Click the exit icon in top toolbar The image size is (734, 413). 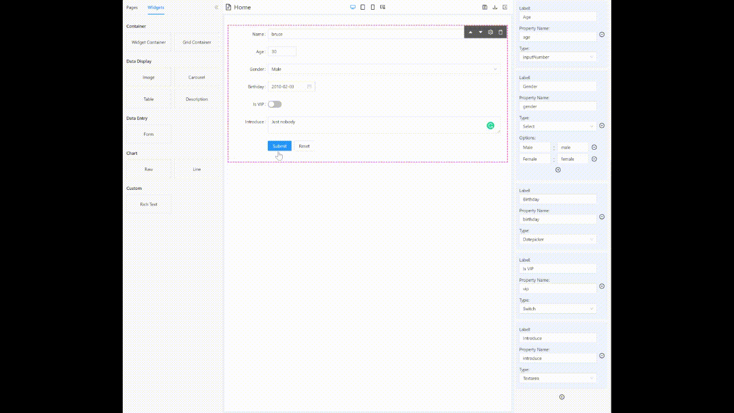[505, 7]
